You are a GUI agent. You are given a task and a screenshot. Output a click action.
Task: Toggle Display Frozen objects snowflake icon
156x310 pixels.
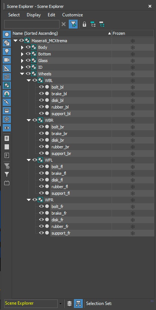point(7,119)
